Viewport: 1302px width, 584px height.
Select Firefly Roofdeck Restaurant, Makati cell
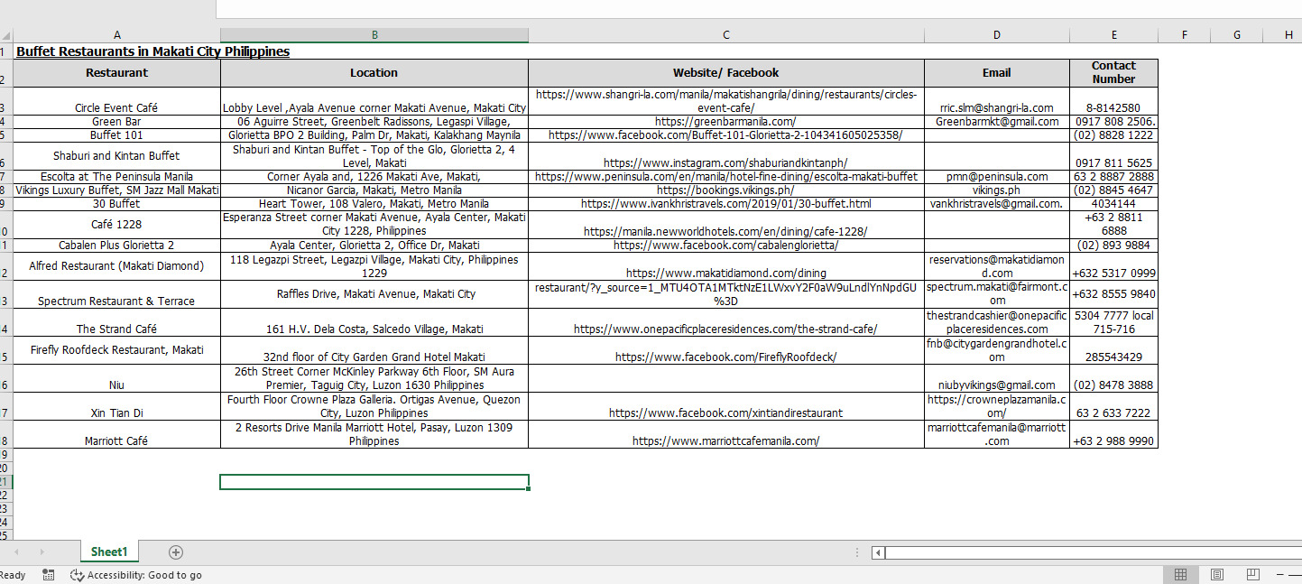[x=117, y=350]
